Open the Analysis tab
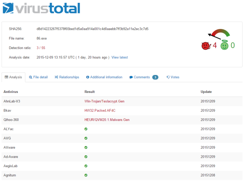Viewport: 245px width, 181px height. click(13, 77)
